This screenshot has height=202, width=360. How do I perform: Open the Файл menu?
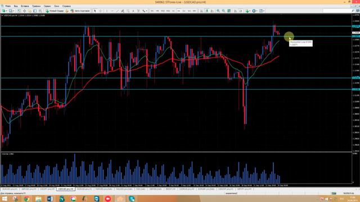(x=8, y=6)
